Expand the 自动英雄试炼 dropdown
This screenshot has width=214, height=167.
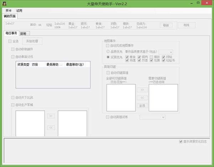(152, 117)
